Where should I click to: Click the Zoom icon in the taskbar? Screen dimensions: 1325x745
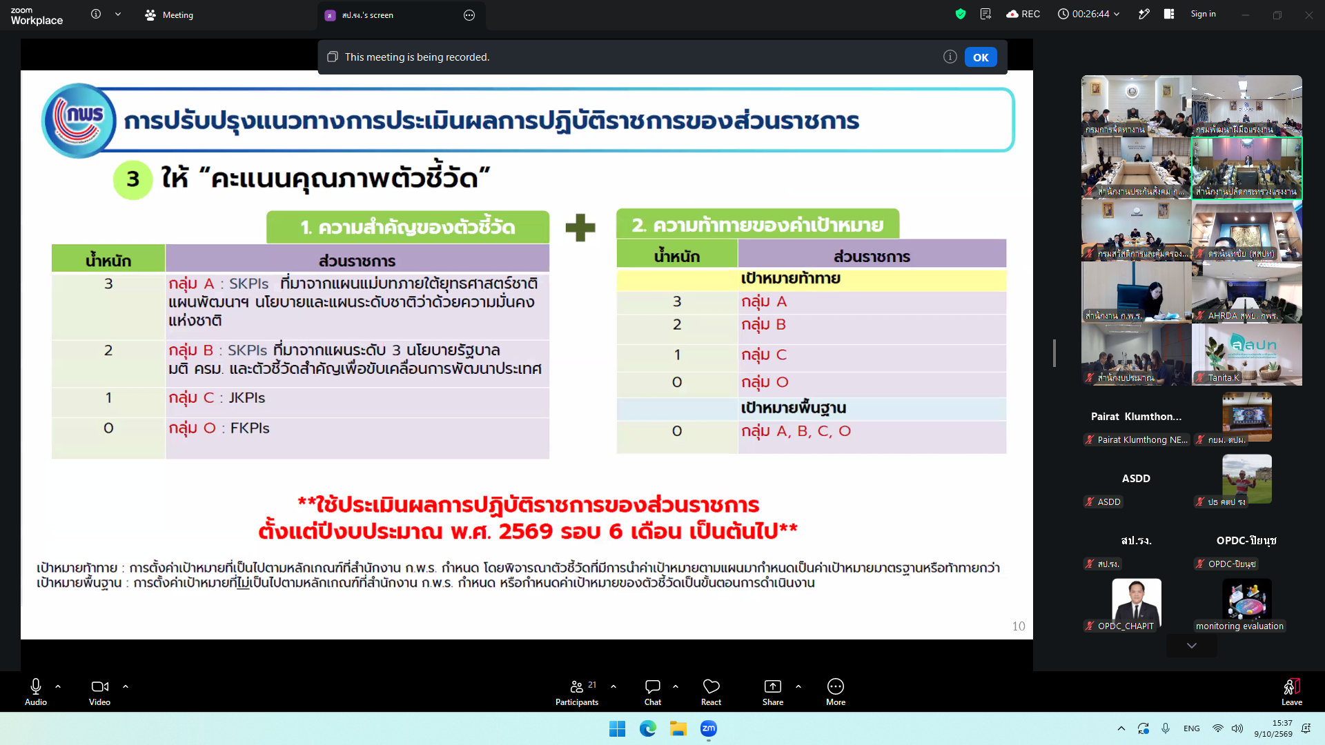click(x=709, y=728)
